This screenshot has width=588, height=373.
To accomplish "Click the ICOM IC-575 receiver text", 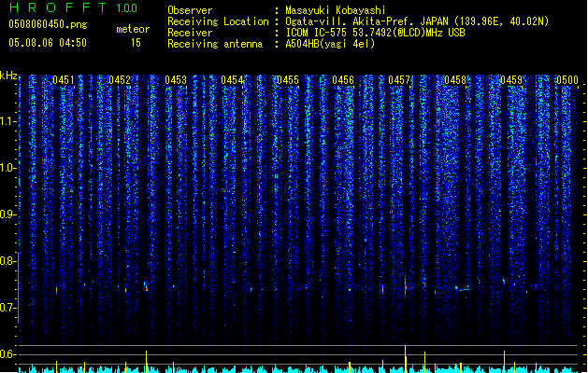I will coord(375,33).
